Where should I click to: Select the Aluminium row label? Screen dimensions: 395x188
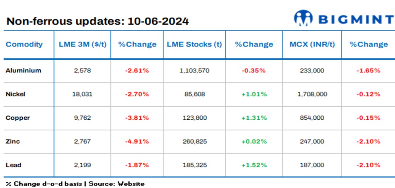coord(23,70)
